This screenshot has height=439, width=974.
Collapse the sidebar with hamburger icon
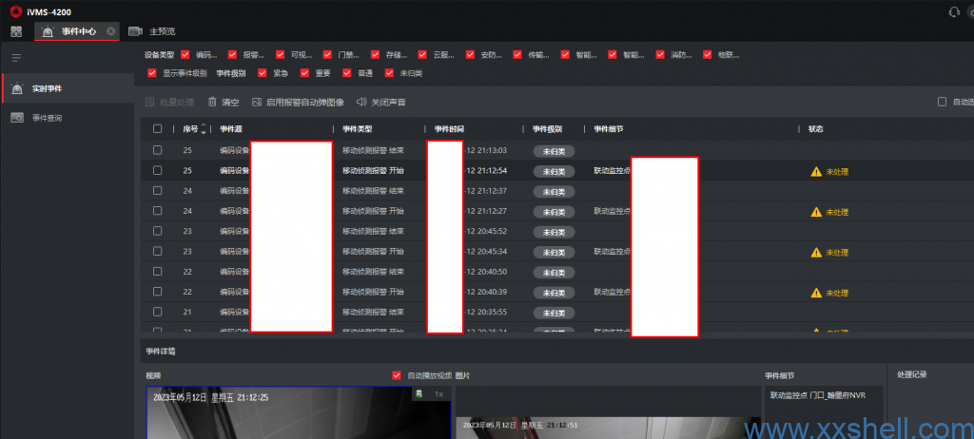coord(16,58)
